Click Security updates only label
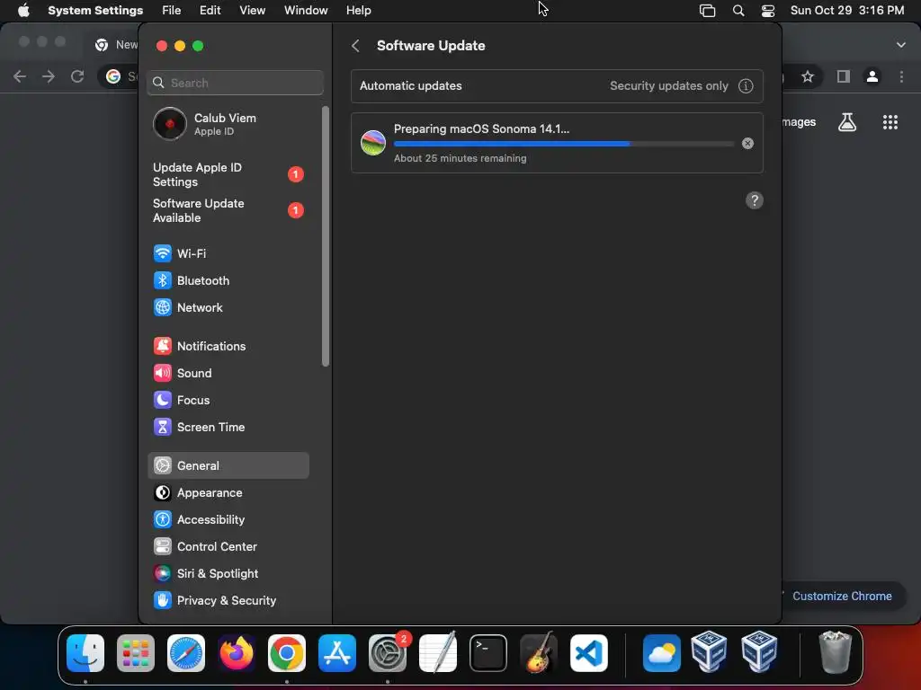Viewport: 921px width, 690px height. 668,85
